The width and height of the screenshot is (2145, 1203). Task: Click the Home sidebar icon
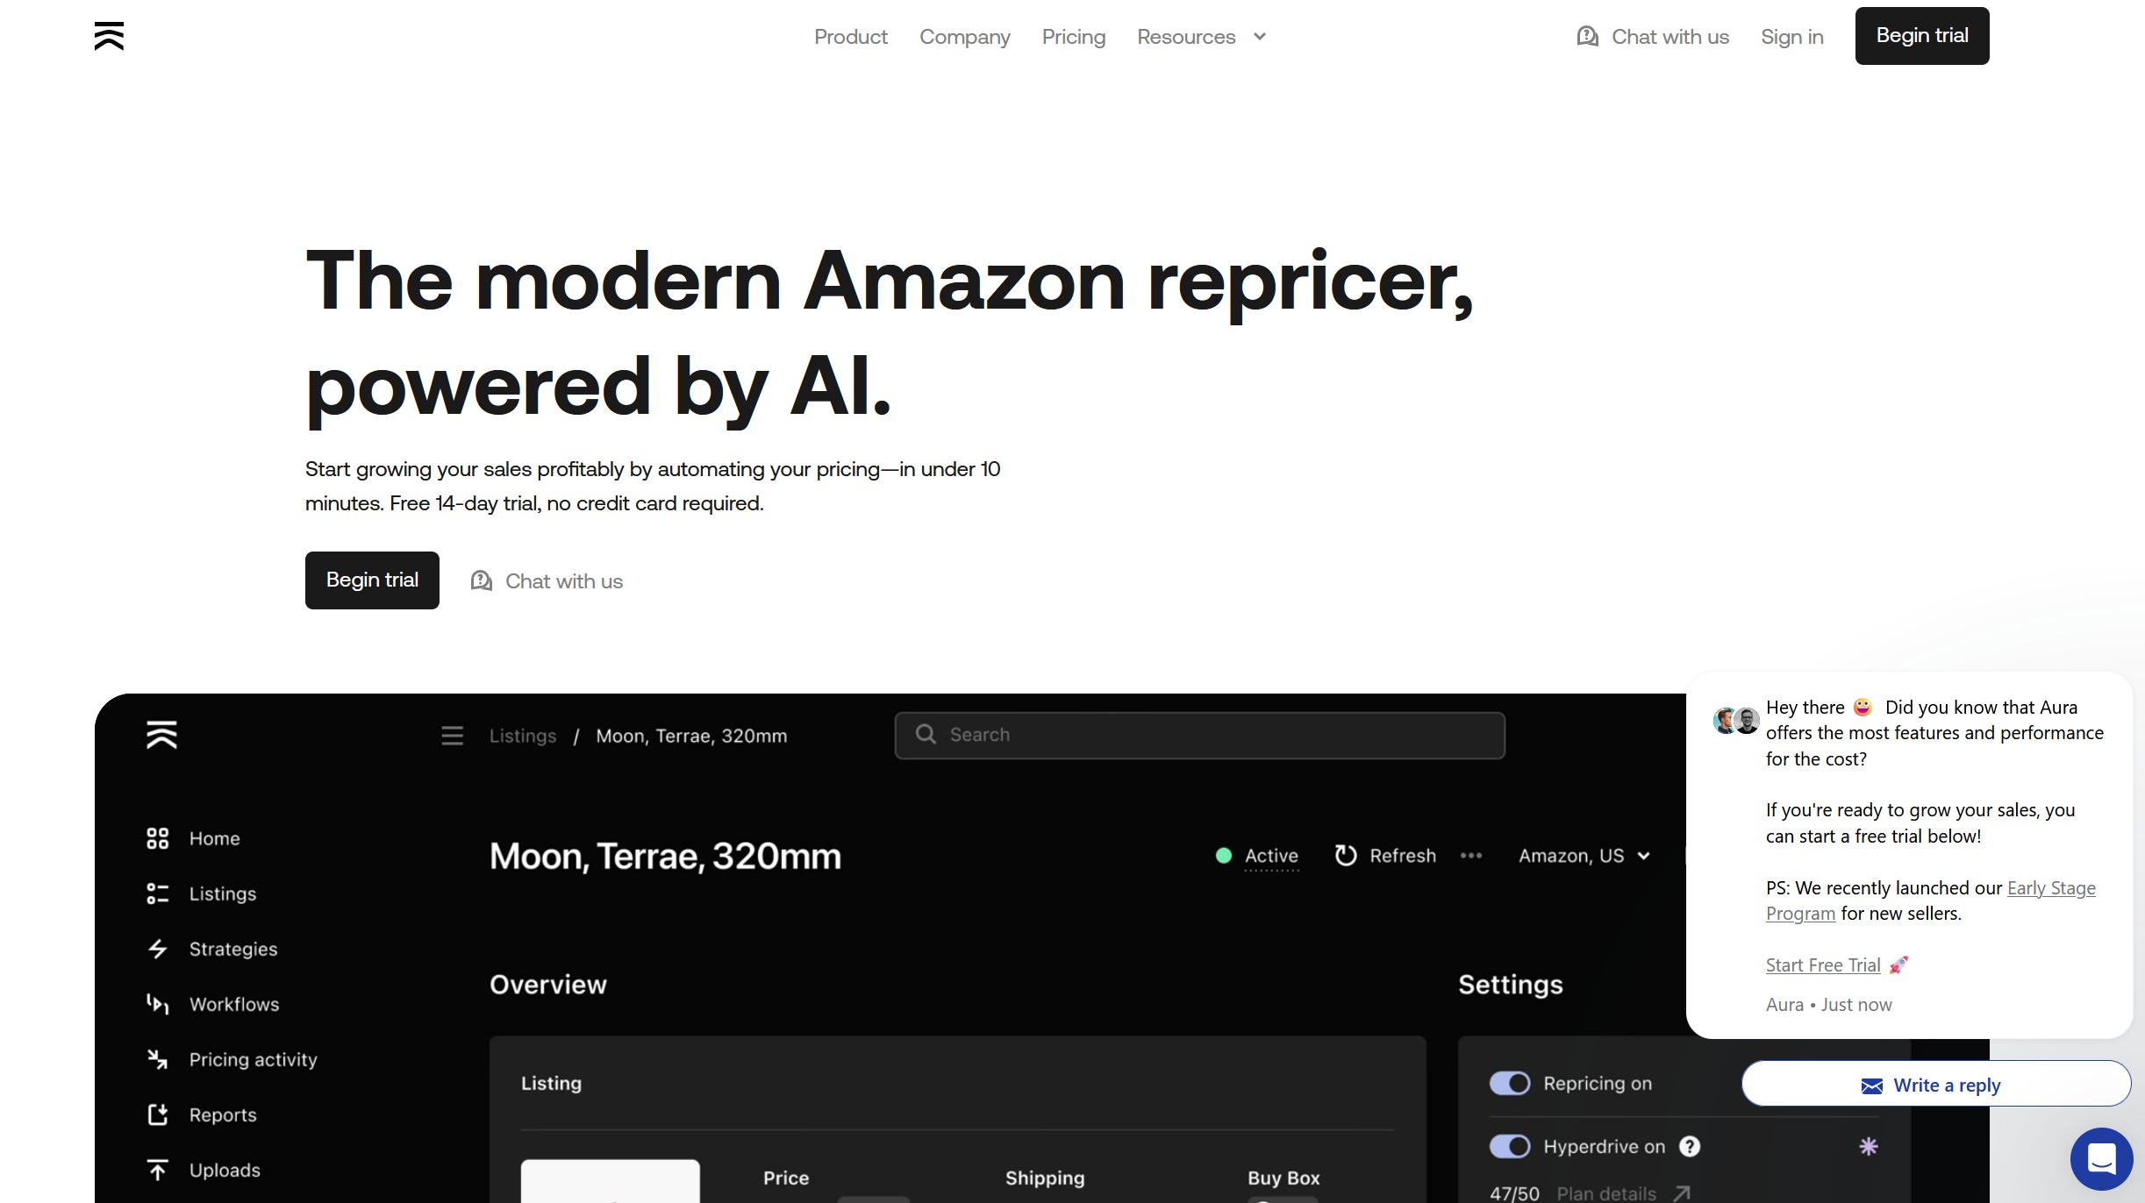point(158,838)
